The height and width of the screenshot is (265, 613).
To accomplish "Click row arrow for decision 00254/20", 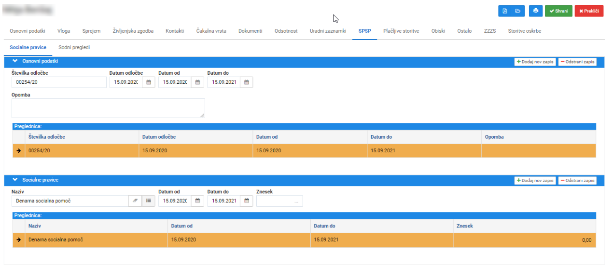I will [18, 151].
